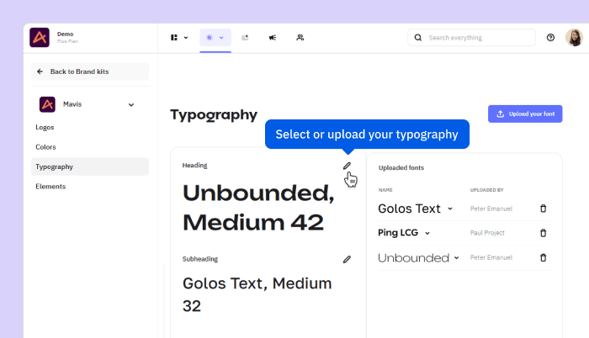This screenshot has width=589, height=338.
Task: Open the dashboard layout dropdown in top bar
Action: click(x=178, y=38)
